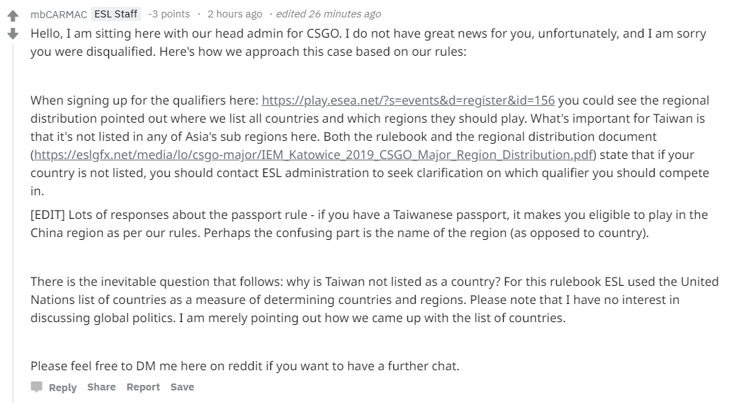
Task: Click the Reply text button
Action: (x=62, y=387)
